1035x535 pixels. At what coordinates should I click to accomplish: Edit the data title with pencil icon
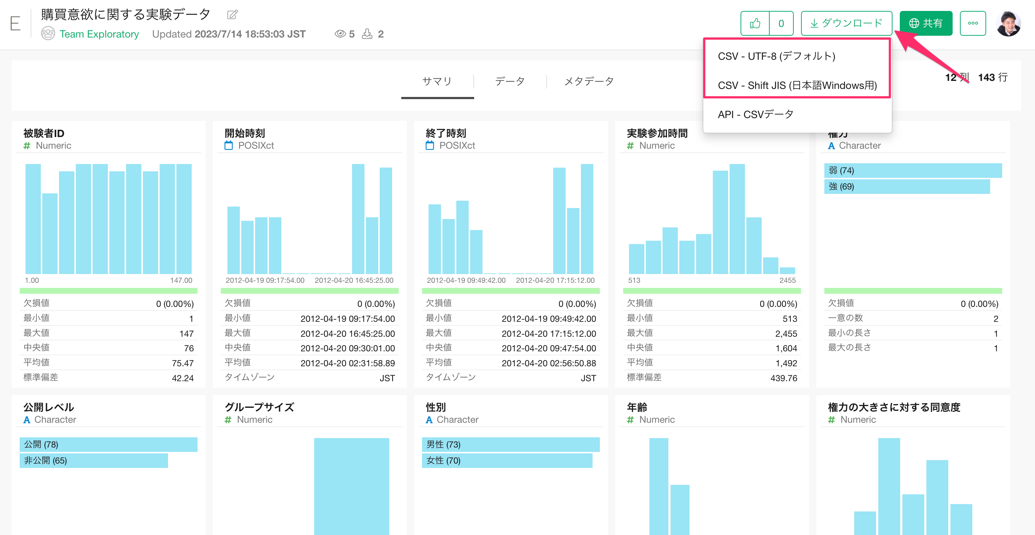click(232, 15)
